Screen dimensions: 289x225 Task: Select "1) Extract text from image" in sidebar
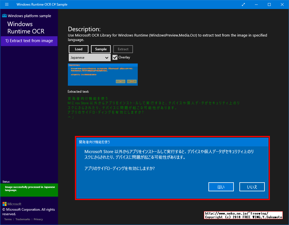pyautogui.click(x=29, y=41)
